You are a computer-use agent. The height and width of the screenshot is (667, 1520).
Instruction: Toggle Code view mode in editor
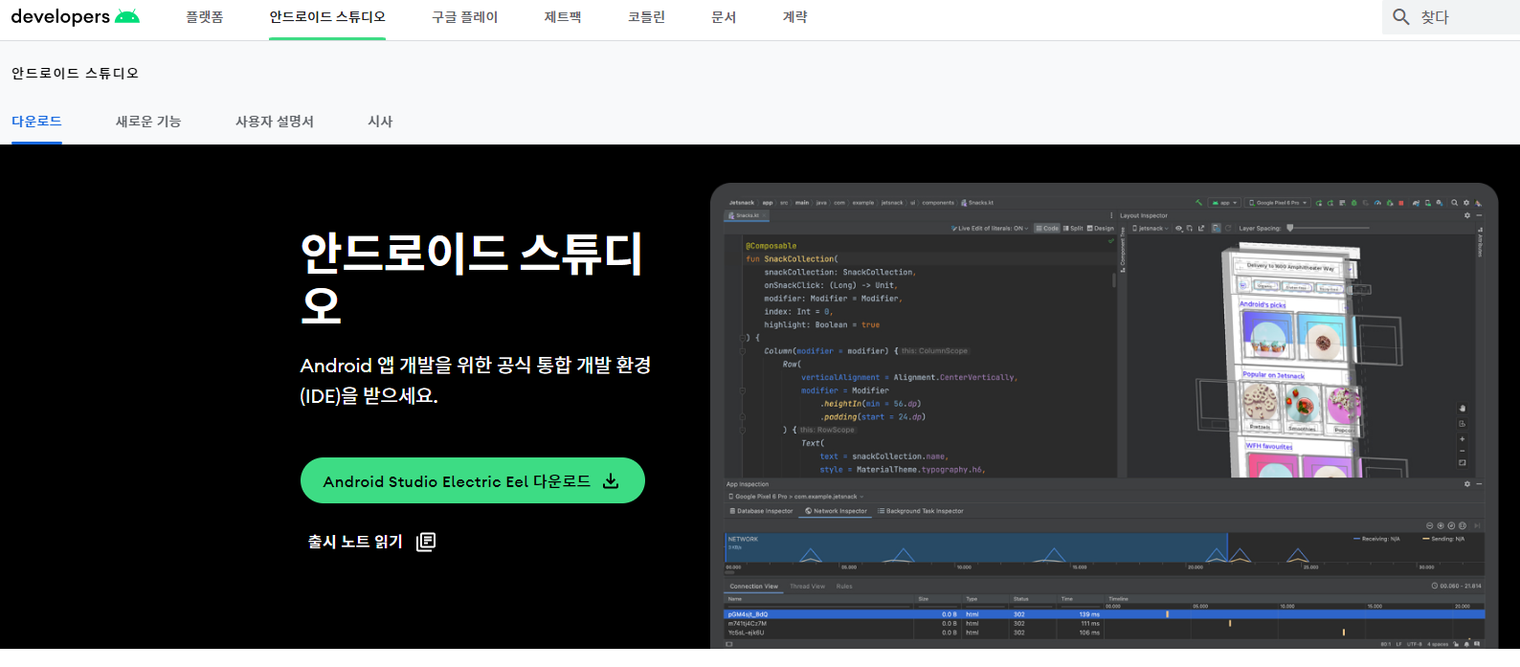coord(1046,229)
